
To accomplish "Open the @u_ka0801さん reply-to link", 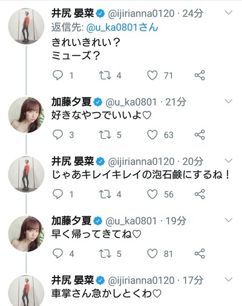I will click(122, 27).
